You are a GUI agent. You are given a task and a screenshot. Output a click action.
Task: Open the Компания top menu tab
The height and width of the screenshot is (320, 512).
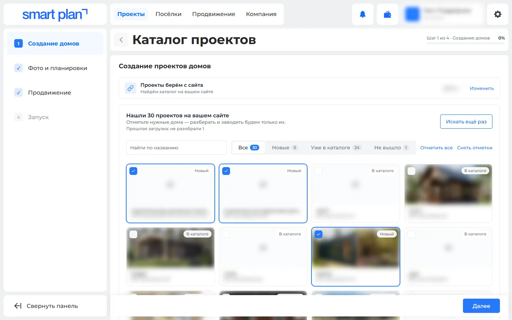(261, 14)
